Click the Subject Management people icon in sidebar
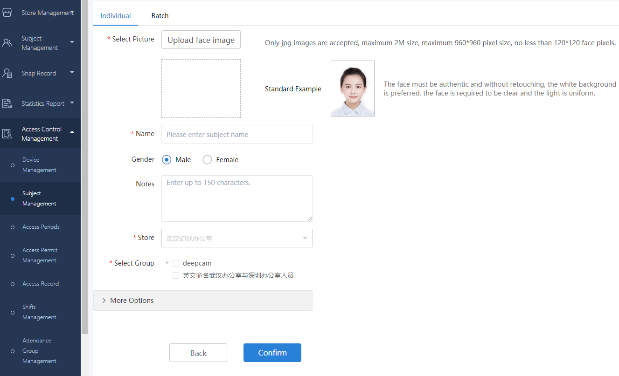This screenshot has width=619, height=376. tap(7, 43)
